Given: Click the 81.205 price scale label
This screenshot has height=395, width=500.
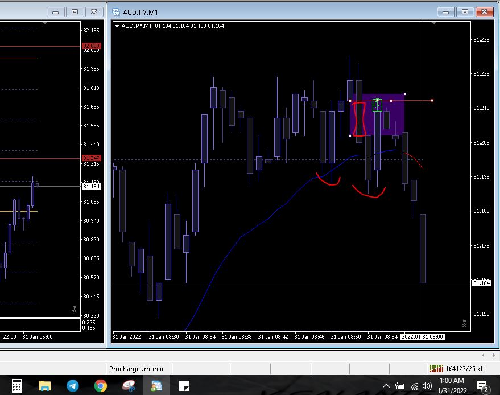Looking at the screenshot, I should click(x=481, y=142).
